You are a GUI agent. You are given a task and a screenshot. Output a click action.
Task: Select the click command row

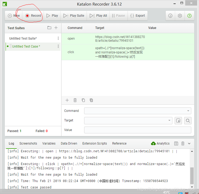(128, 52)
